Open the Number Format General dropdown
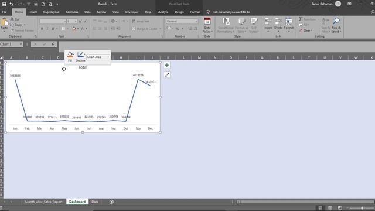 point(196,21)
